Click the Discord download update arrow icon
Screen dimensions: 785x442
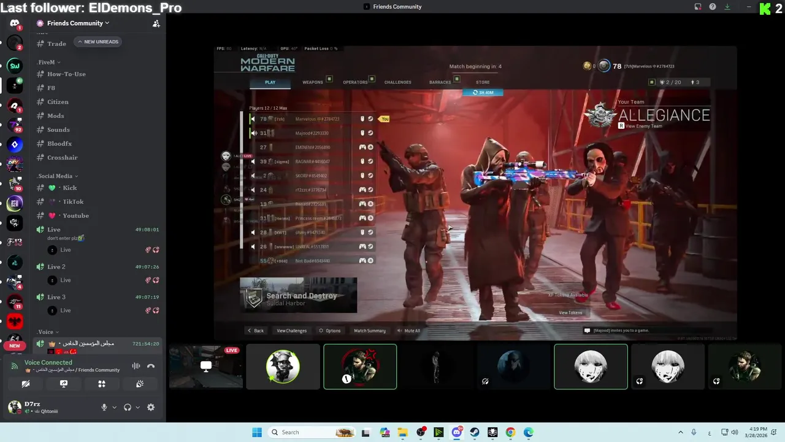point(727,7)
